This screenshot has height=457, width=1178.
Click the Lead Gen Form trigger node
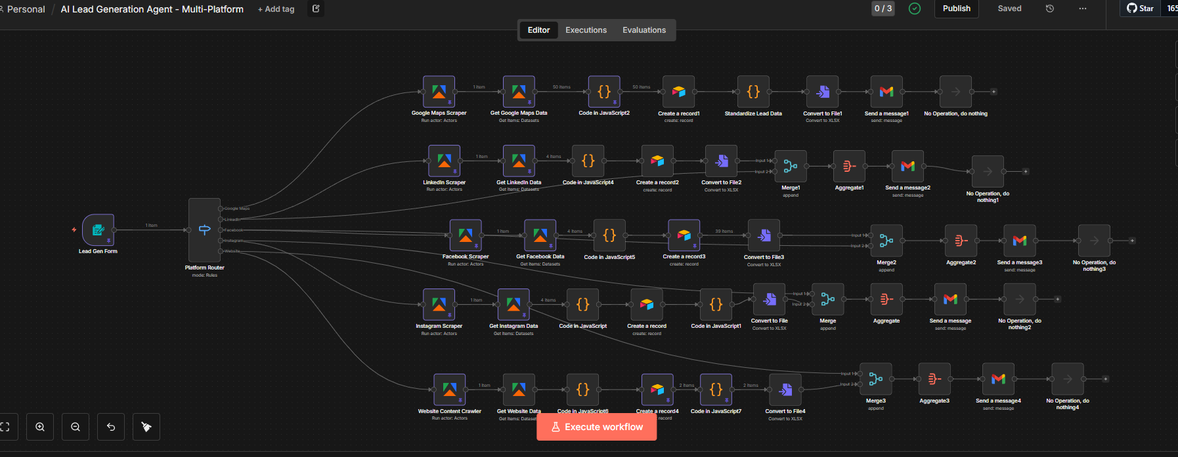(98, 230)
